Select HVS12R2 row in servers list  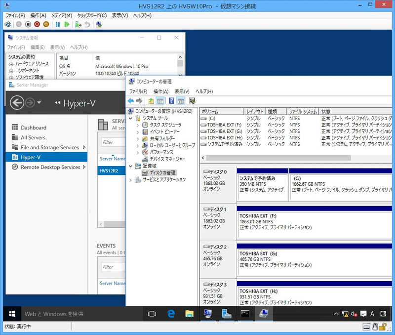112,170
